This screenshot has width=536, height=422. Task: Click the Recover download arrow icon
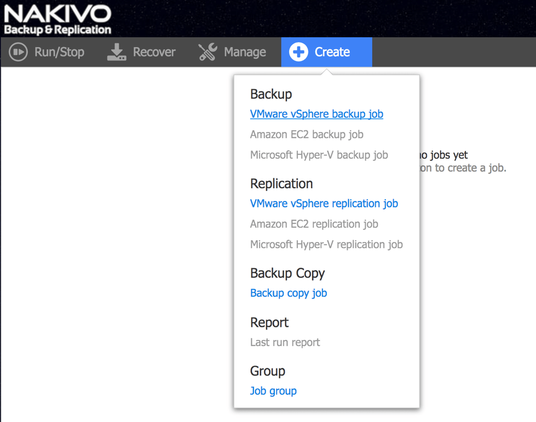117,52
